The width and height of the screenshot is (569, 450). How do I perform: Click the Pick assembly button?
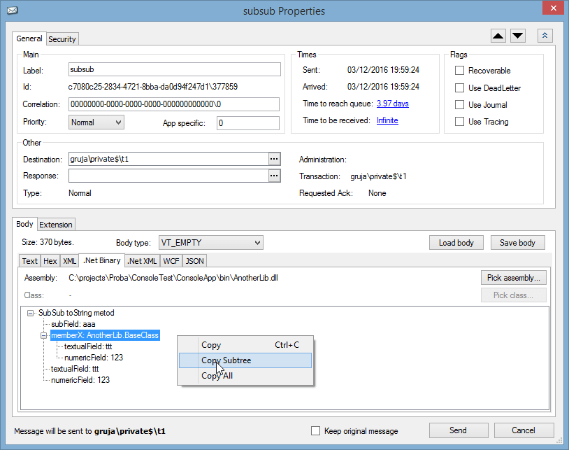pyautogui.click(x=514, y=277)
